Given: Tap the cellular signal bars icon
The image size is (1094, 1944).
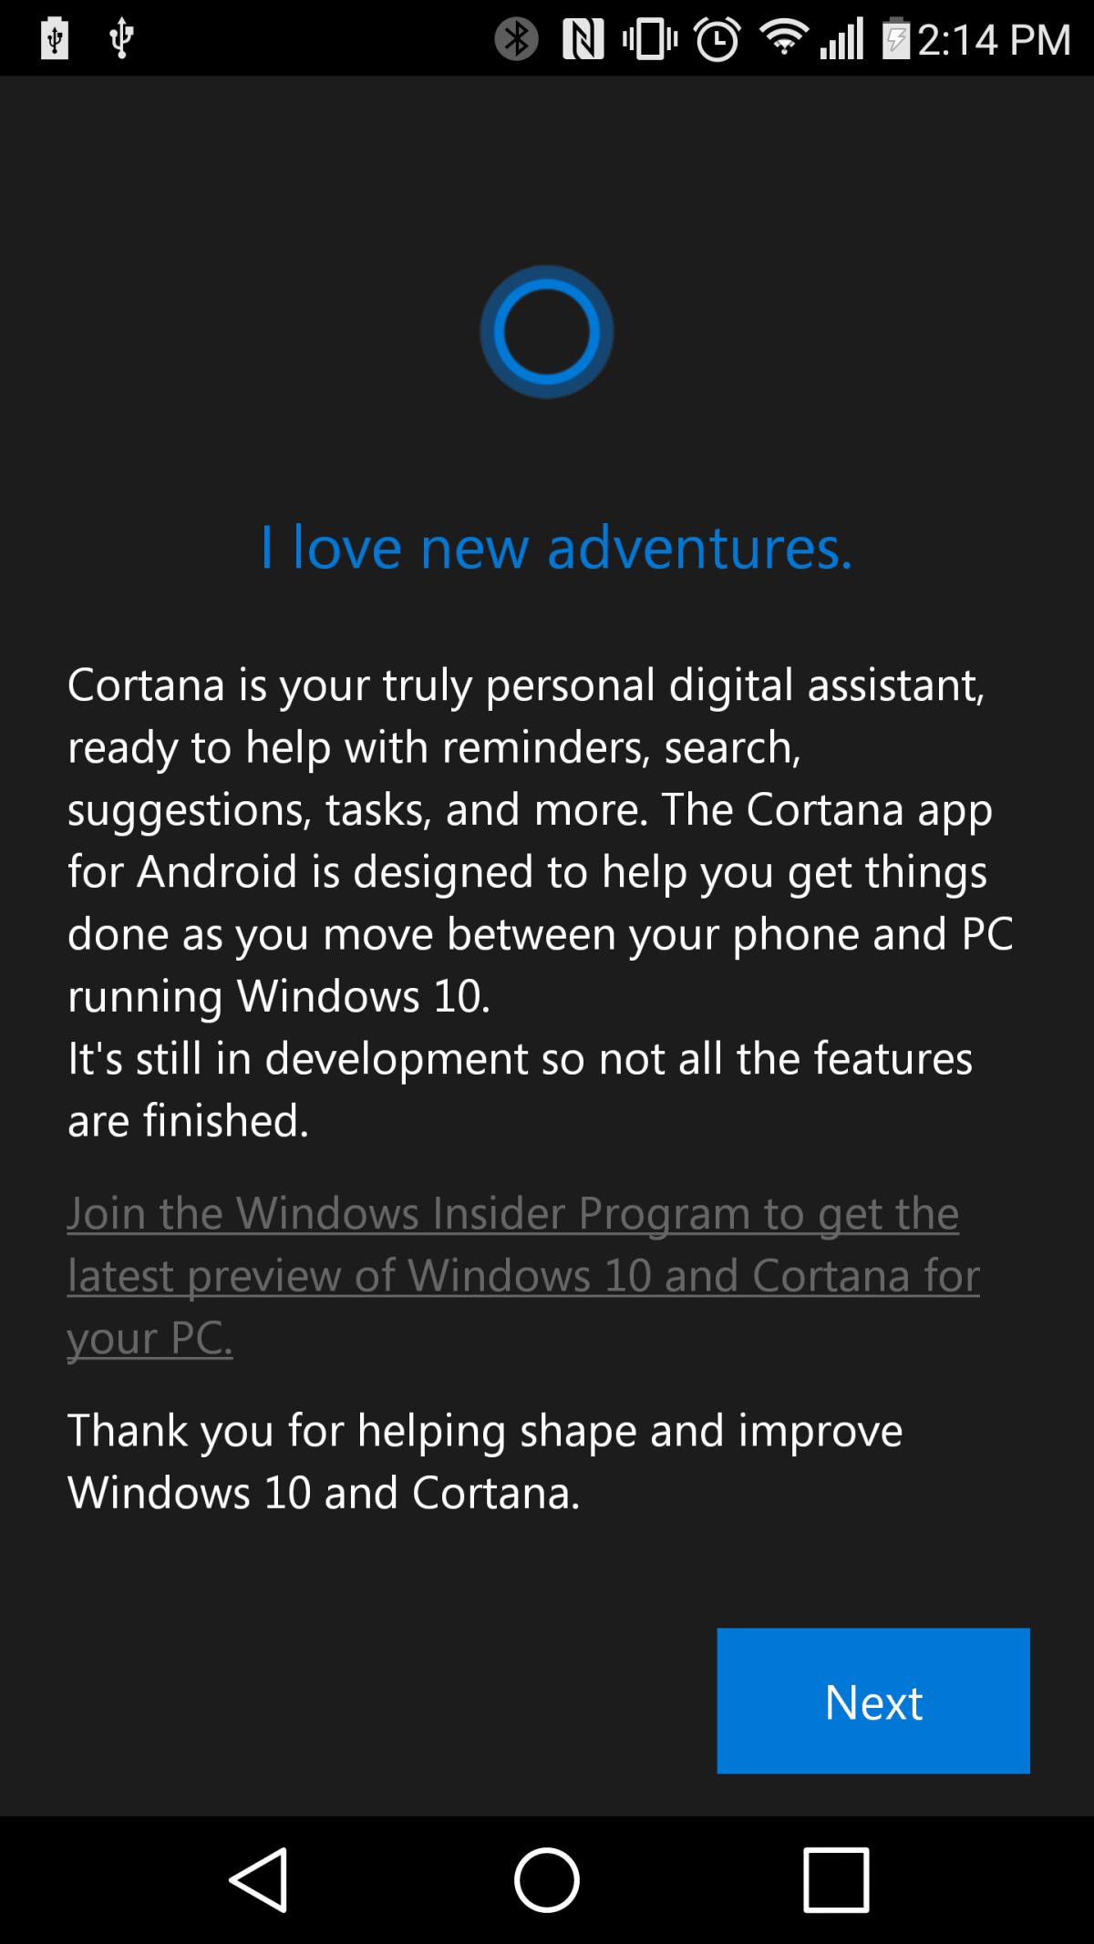Looking at the screenshot, I should click(841, 39).
